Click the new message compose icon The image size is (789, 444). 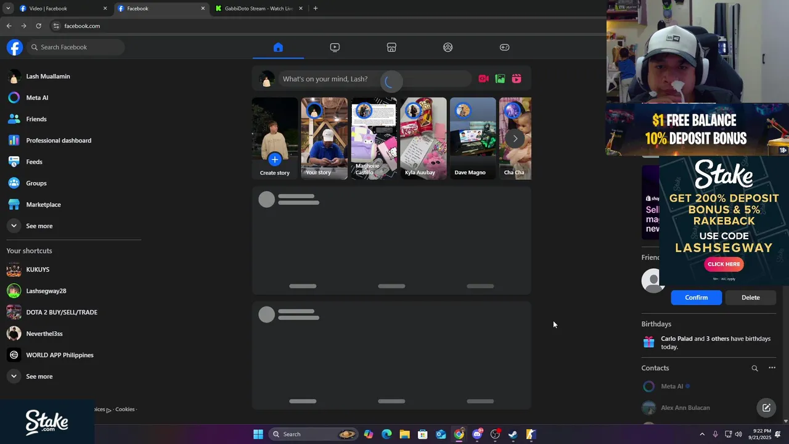pyautogui.click(x=766, y=408)
